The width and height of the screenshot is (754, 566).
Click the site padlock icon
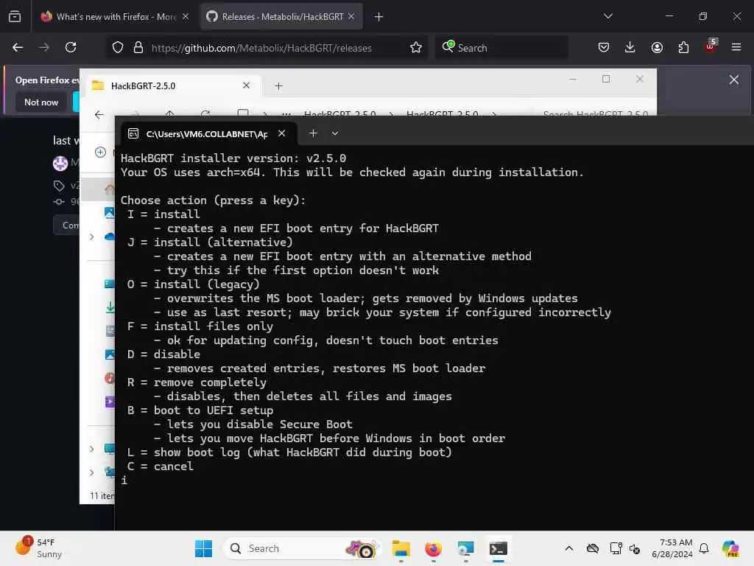pos(138,48)
